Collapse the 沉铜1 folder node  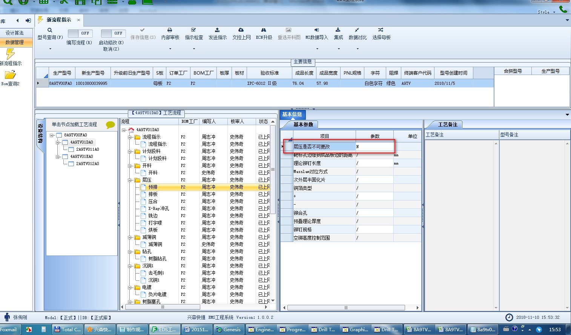pos(130,266)
